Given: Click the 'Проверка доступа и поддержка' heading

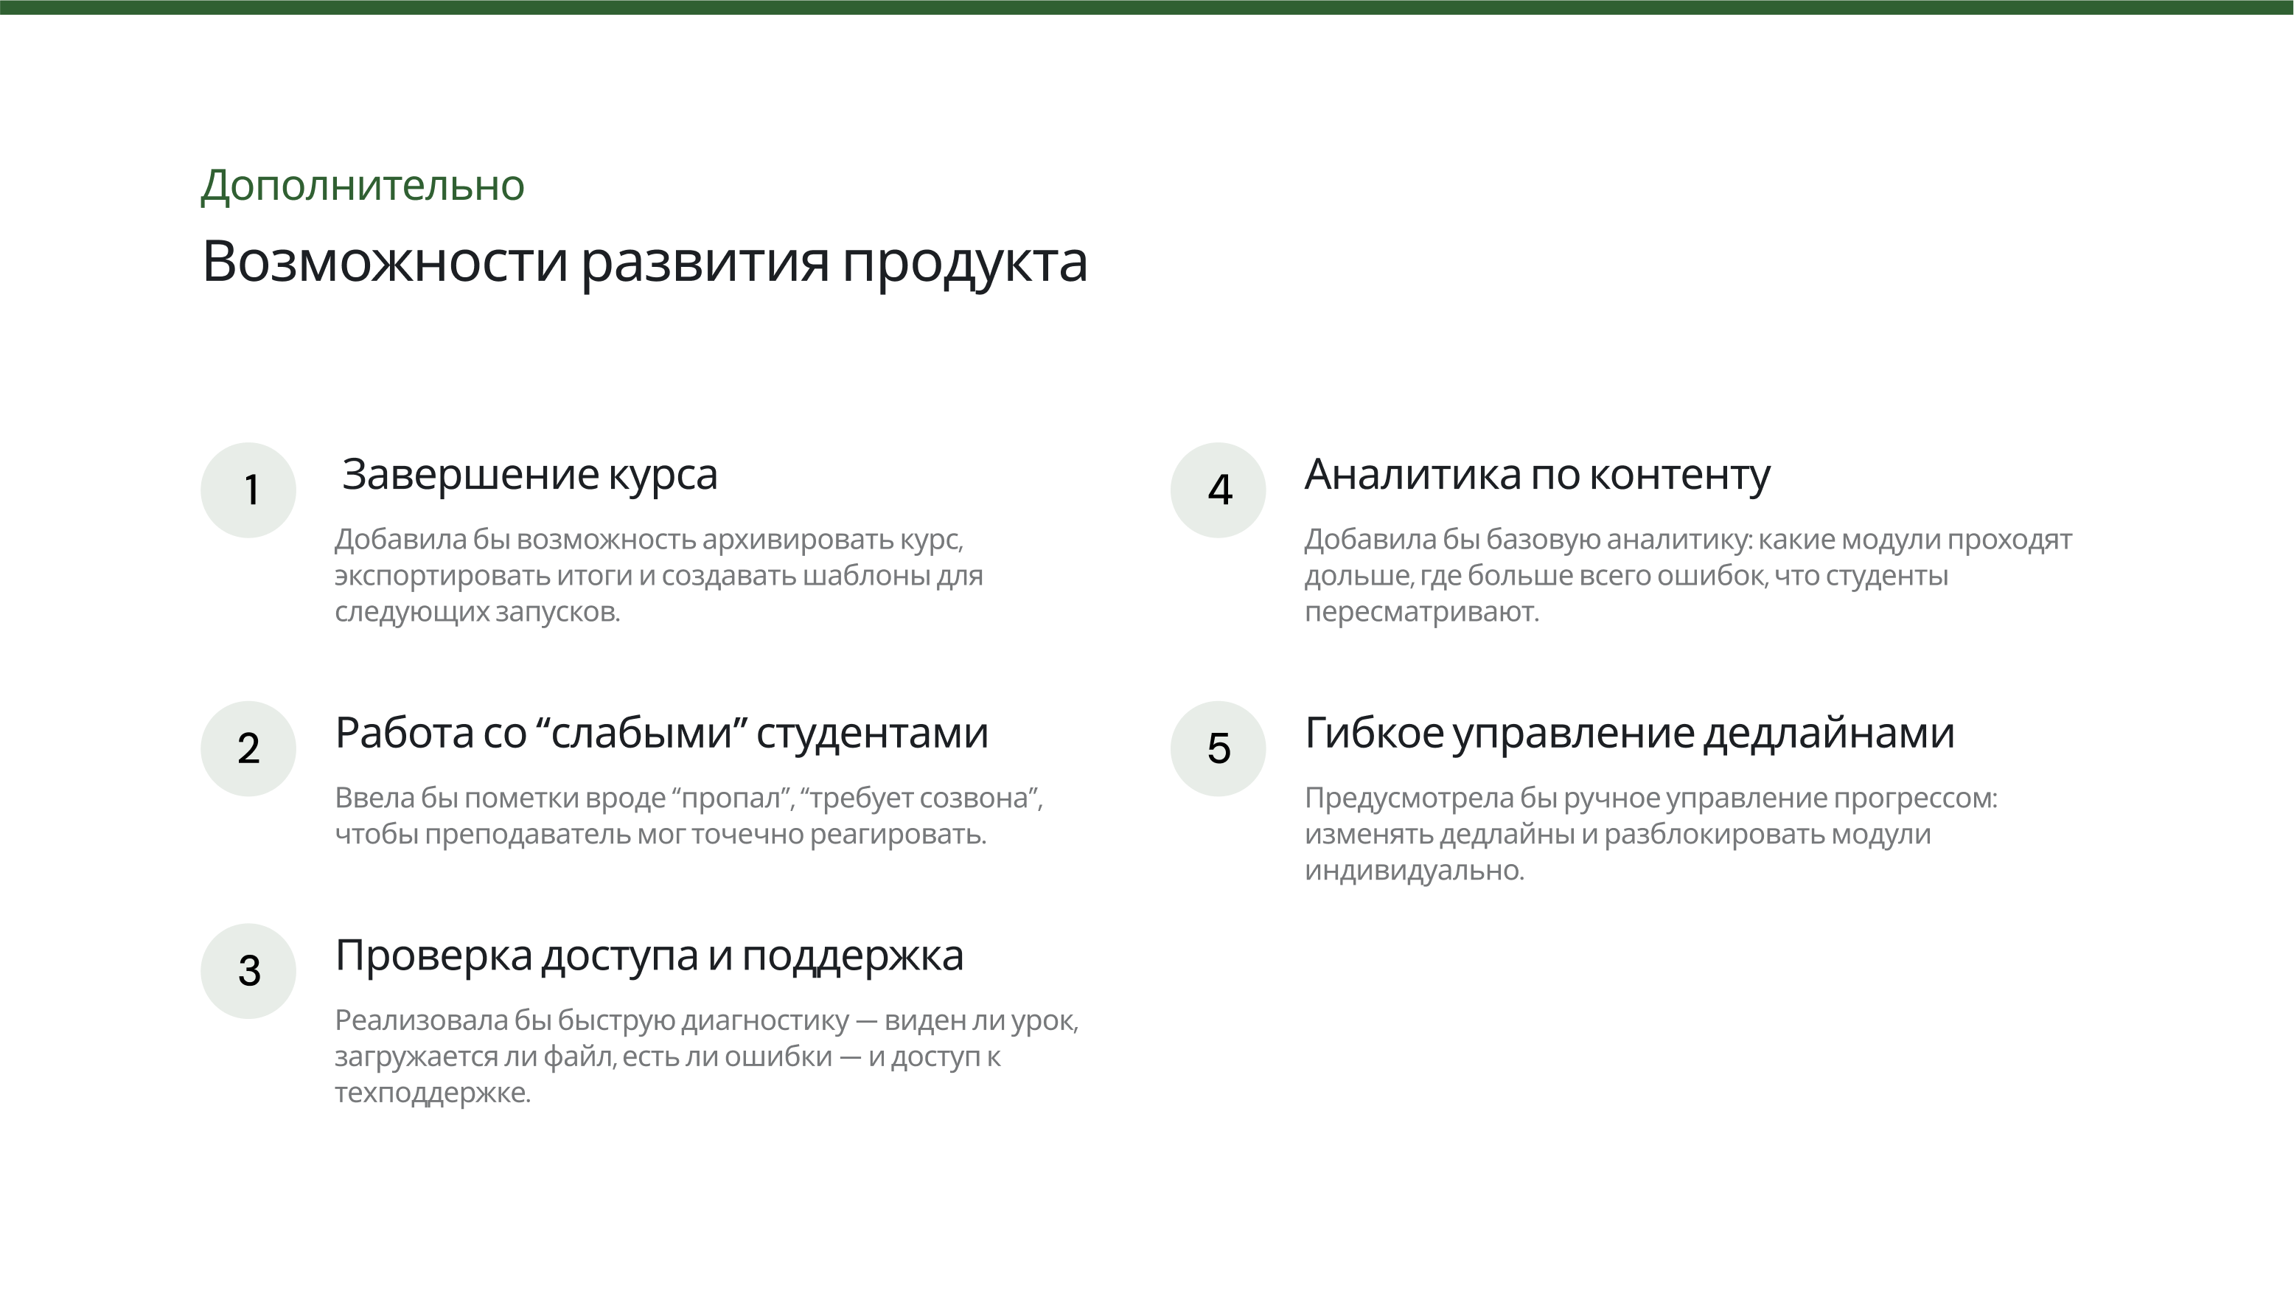Looking at the screenshot, I should [648, 955].
